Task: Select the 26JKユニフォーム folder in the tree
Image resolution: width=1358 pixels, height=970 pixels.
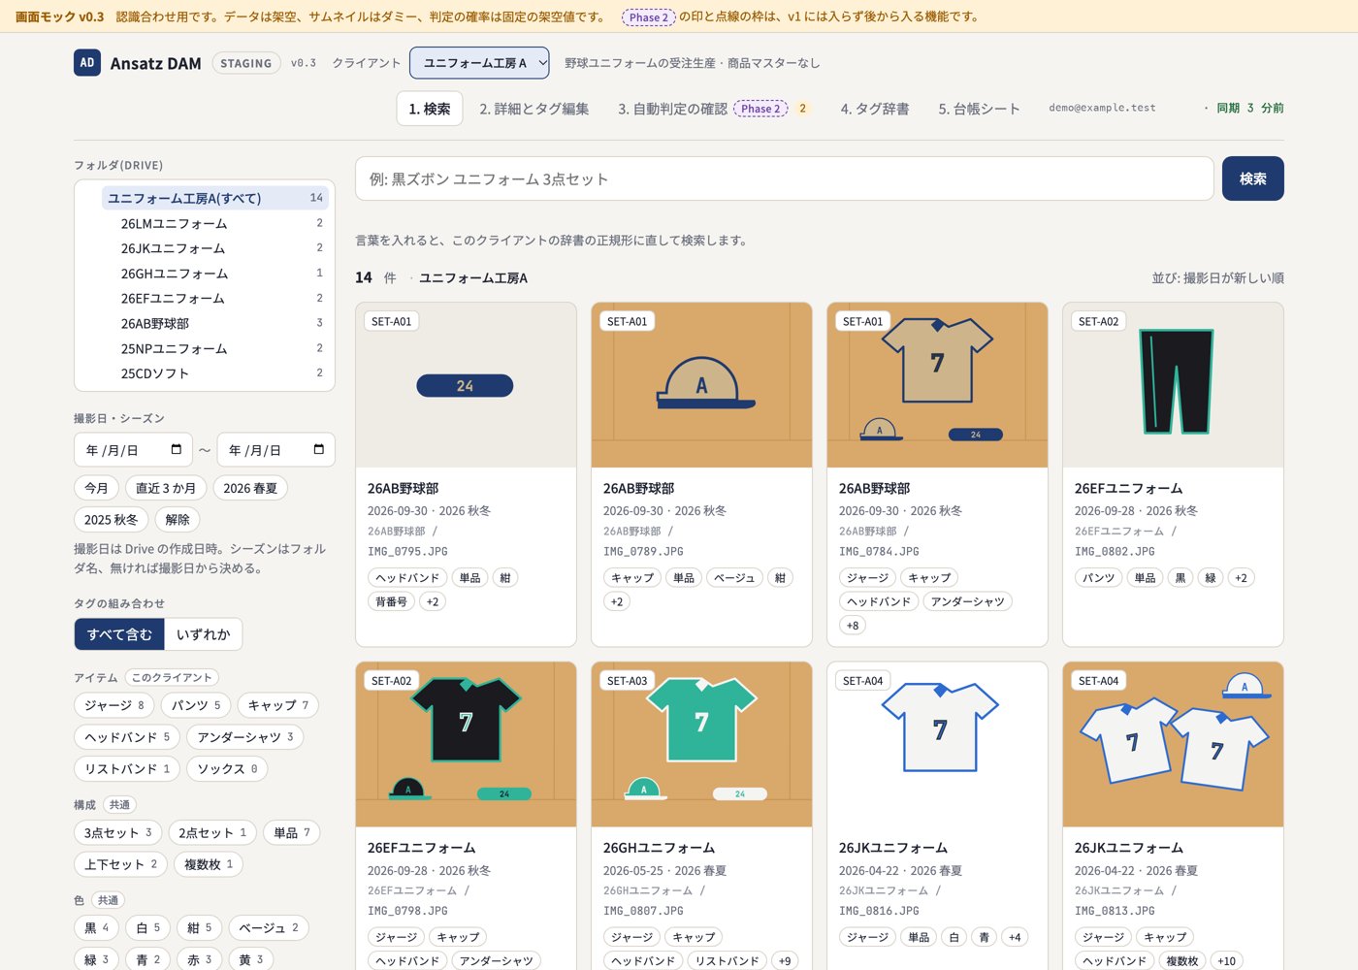Action: coord(215,248)
